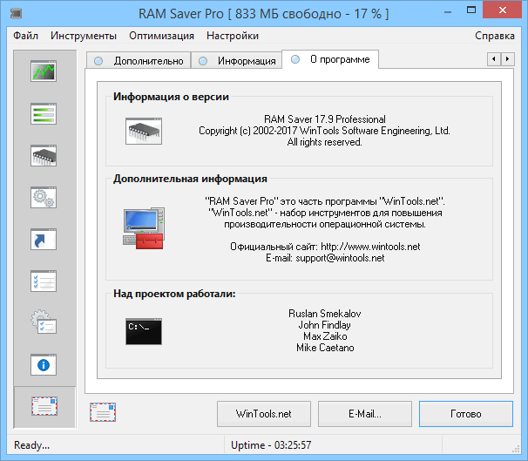Click the envelope icon beside WinTools.net button
This screenshot has width=528, height=461.
103,412
